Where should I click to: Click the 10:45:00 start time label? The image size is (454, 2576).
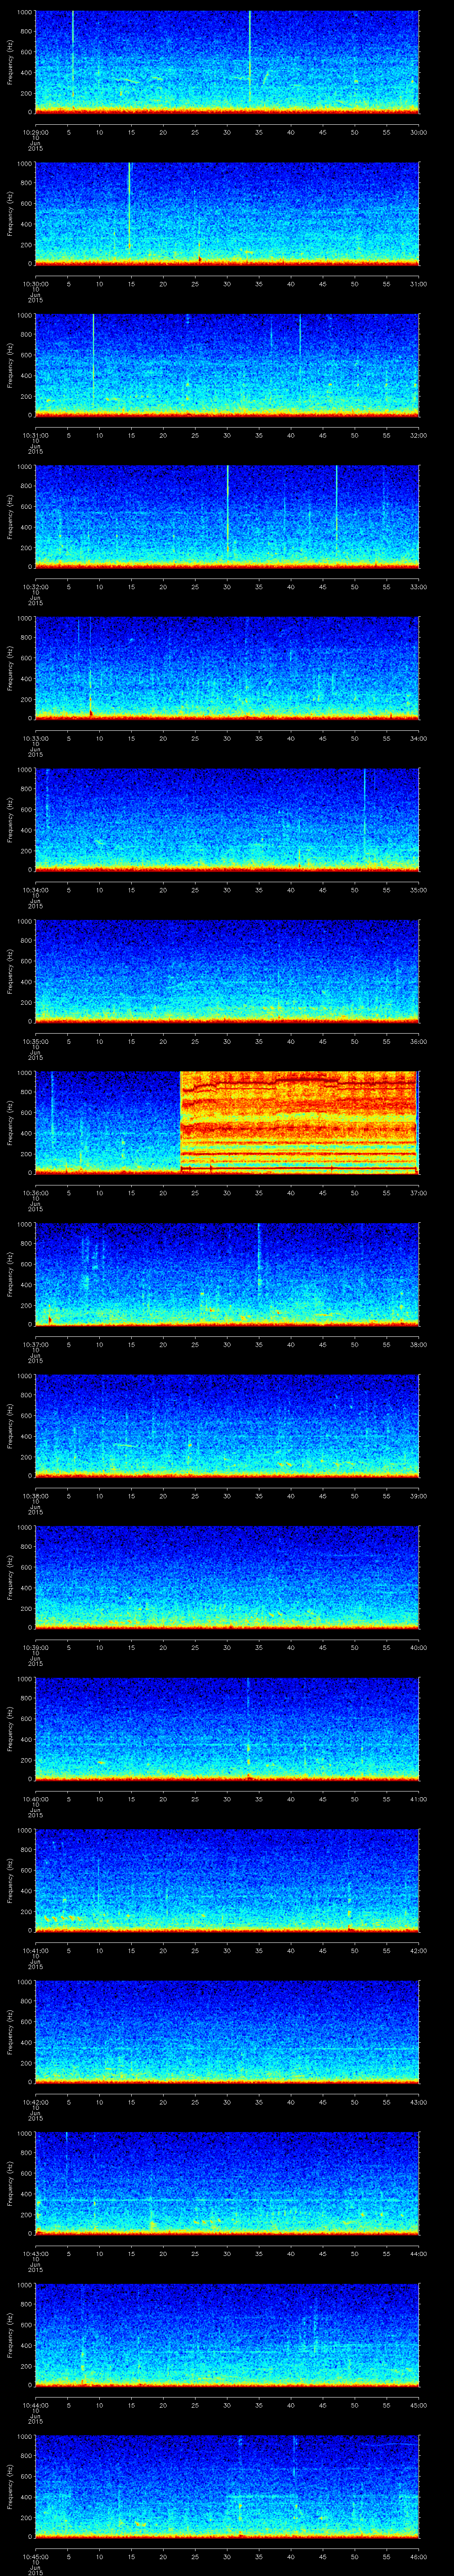(x=35, y=2556)
